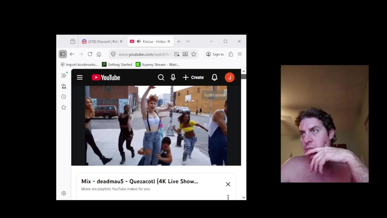The image size is (387, 218).
Task: Open the History clock sidebar icon
Action: tap(63, 97)
